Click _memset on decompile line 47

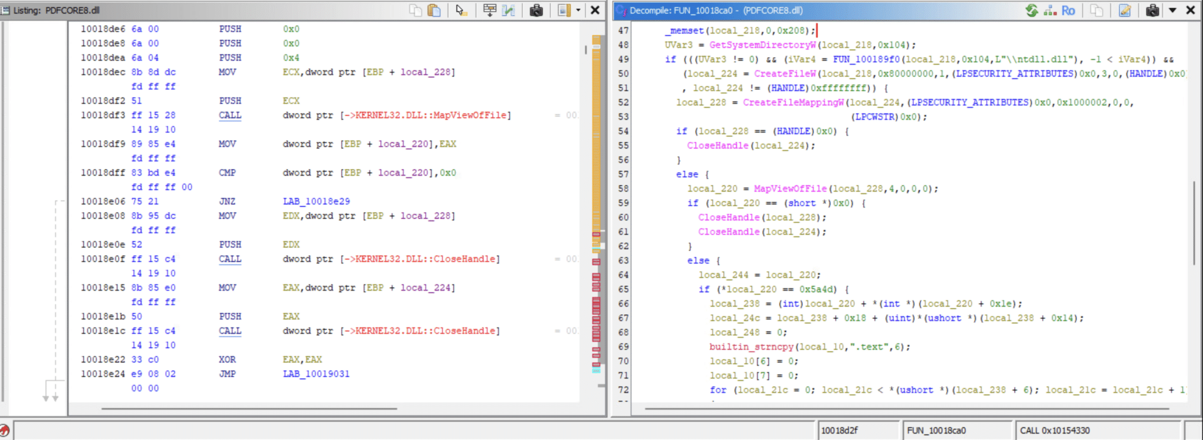[684, 31]
